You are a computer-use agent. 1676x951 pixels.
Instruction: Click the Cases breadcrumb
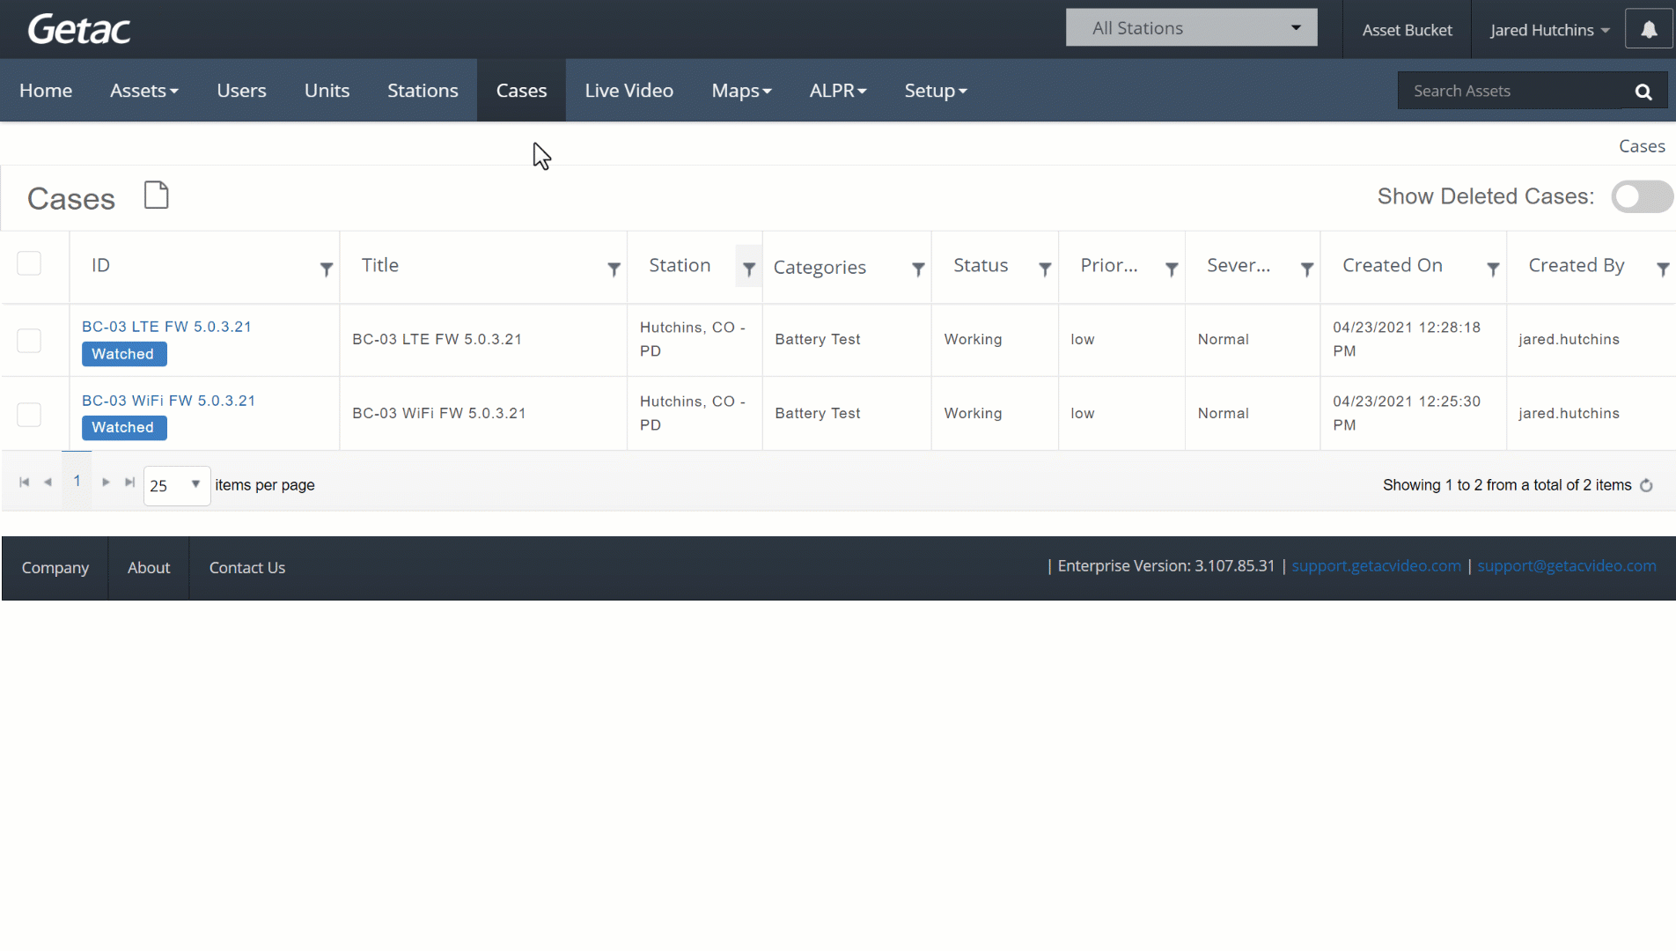coord(1642,146)
